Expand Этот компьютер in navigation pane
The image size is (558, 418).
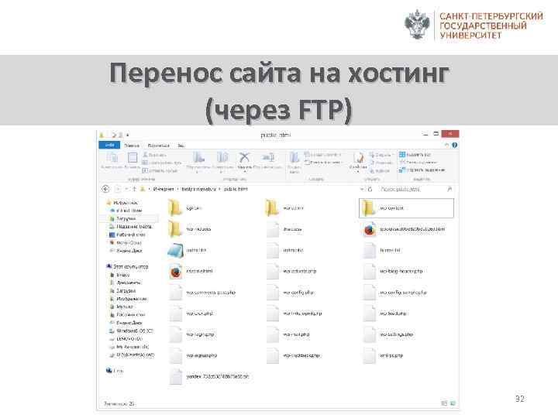point(127,266)
